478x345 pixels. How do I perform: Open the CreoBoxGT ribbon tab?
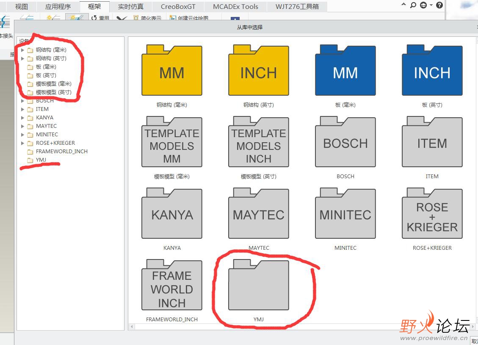(x=178, y=6)
